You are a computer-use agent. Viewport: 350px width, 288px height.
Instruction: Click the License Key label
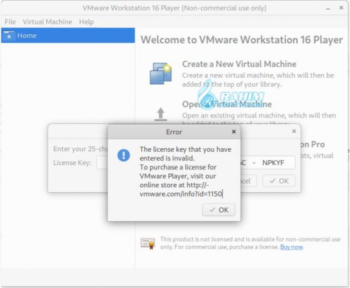click(72, 163)
